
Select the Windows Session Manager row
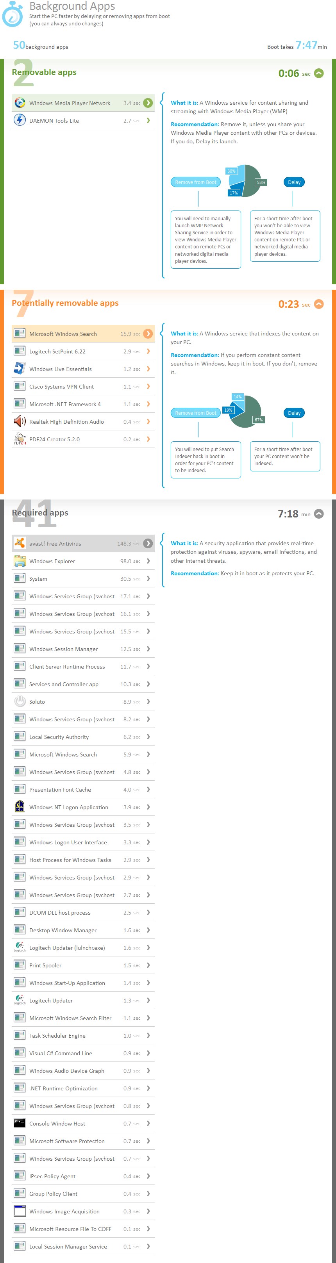83,649
